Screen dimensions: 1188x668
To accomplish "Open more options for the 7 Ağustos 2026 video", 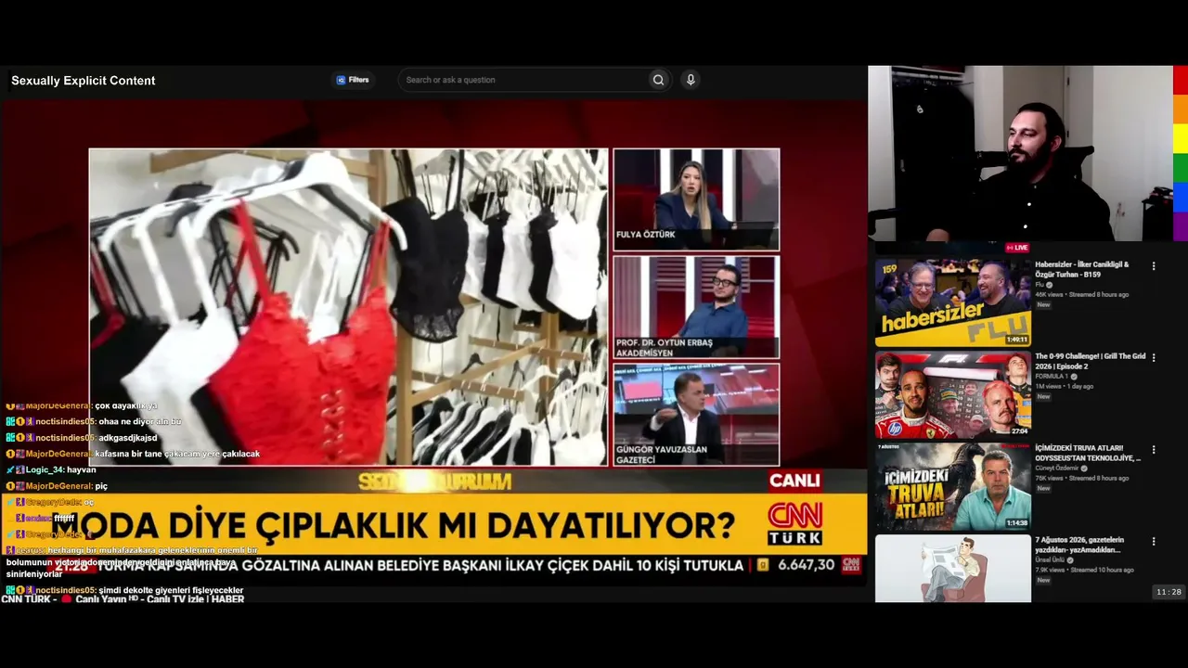I will [x=1154, y=542].
